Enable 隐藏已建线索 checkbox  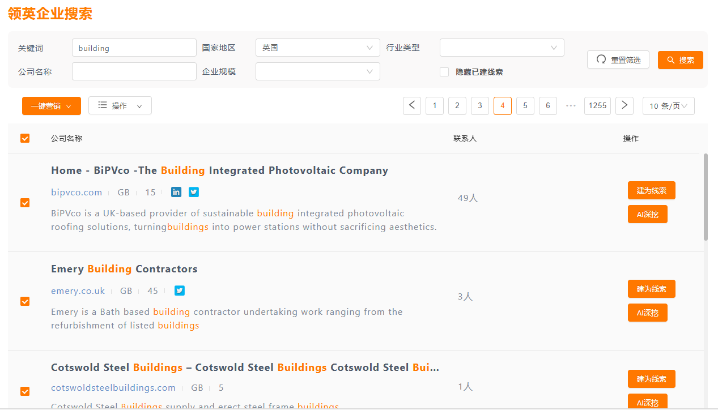[444, 72]
